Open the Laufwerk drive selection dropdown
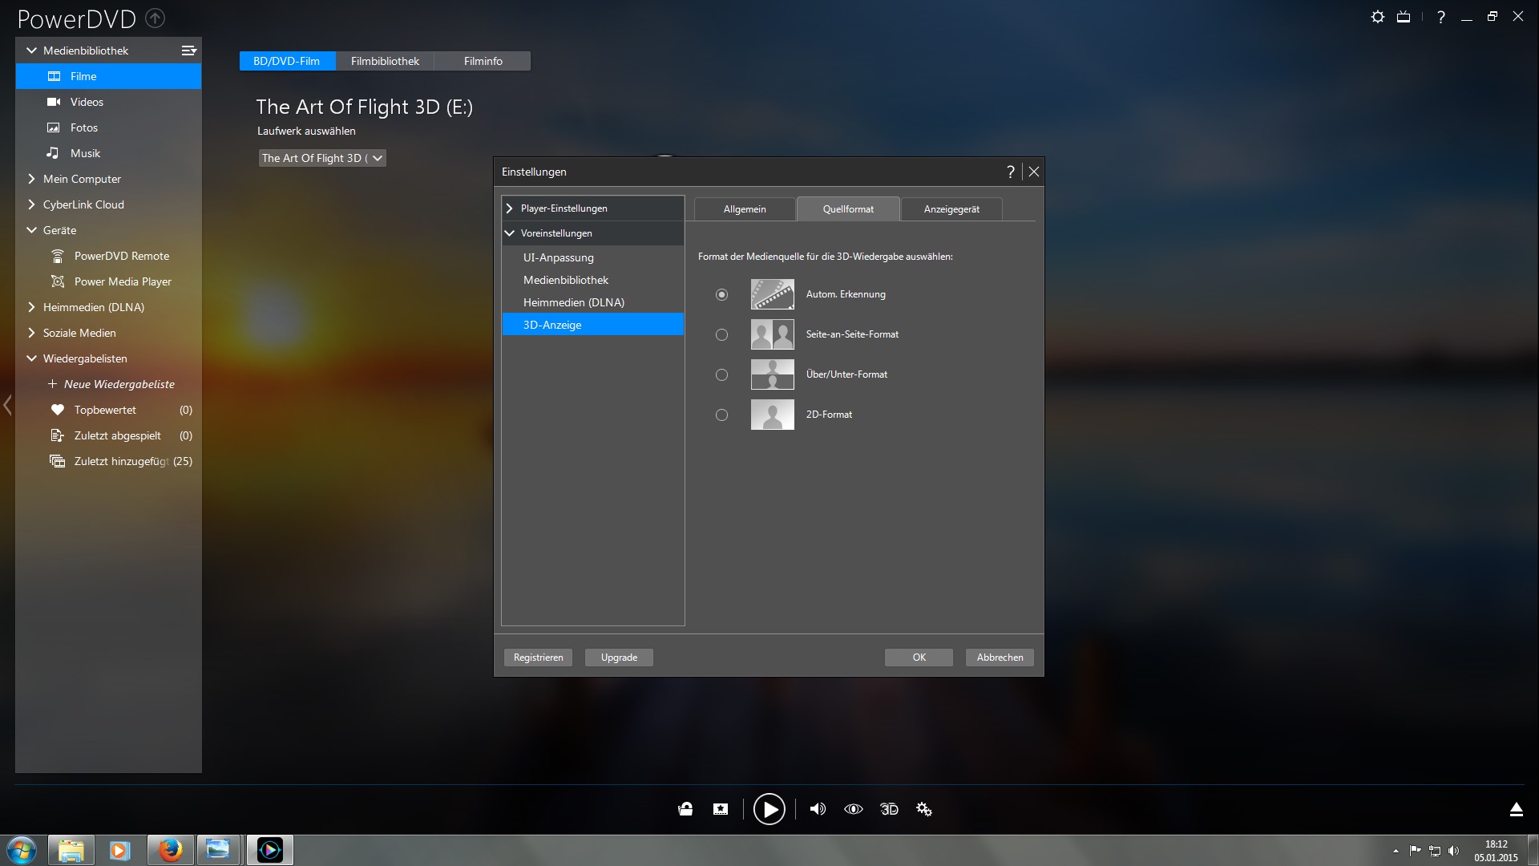1539x866 pixels. tap(322, 158)
